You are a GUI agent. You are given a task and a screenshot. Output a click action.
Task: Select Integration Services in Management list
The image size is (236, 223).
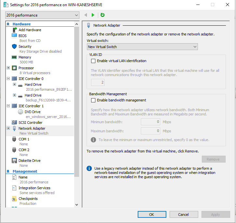tap(34, 188)
